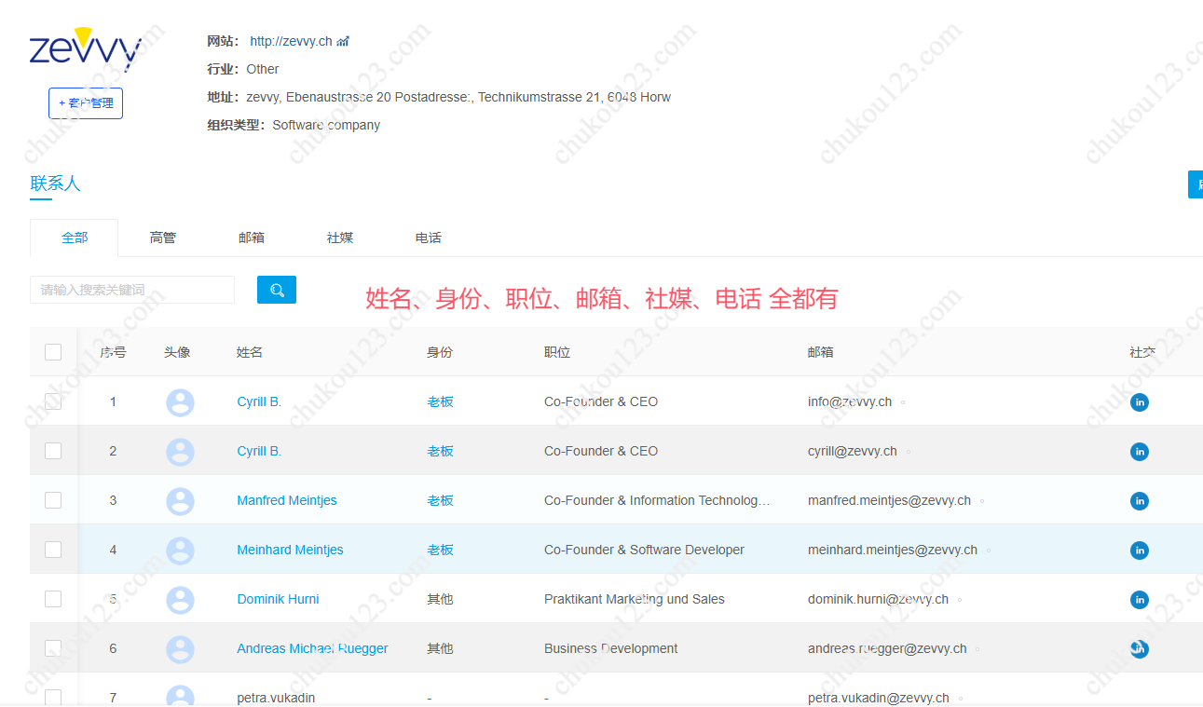Click status dot after cyrill@zevvy.ch
This screenshot has width=1203, height=707.
[x=909, y=452]
